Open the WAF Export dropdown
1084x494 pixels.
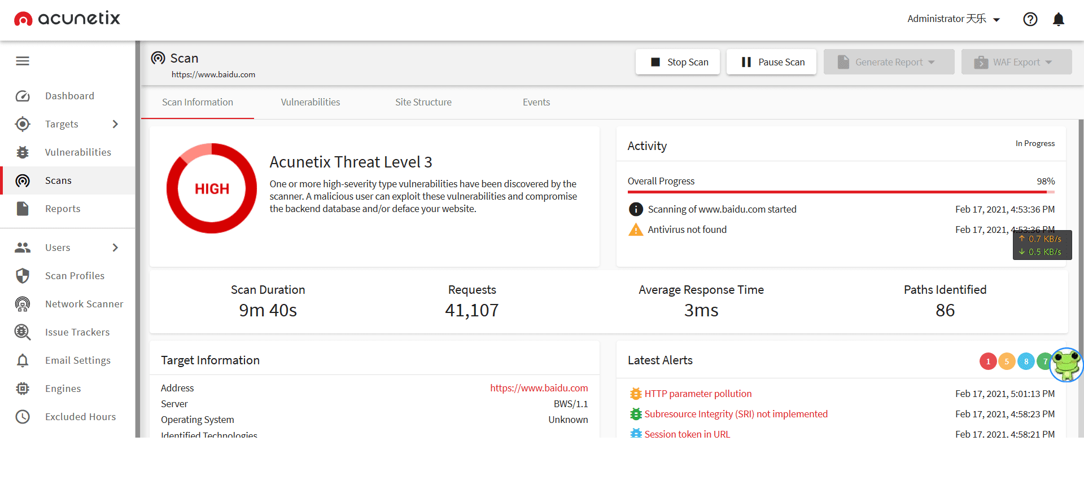coord(1016,62)
